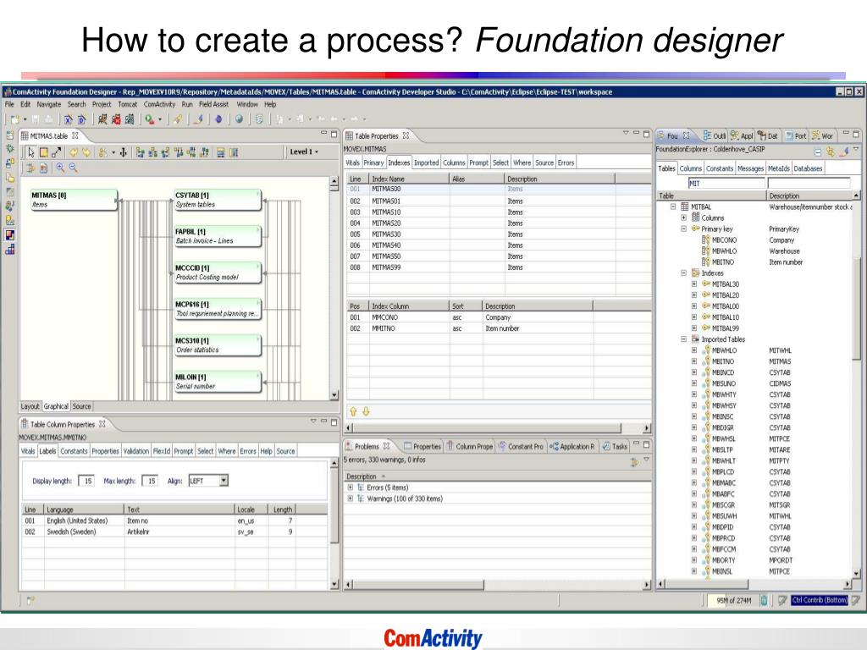Click the empty Description filter field
Viewport: 867px width, 650px height.
[809, 183]
